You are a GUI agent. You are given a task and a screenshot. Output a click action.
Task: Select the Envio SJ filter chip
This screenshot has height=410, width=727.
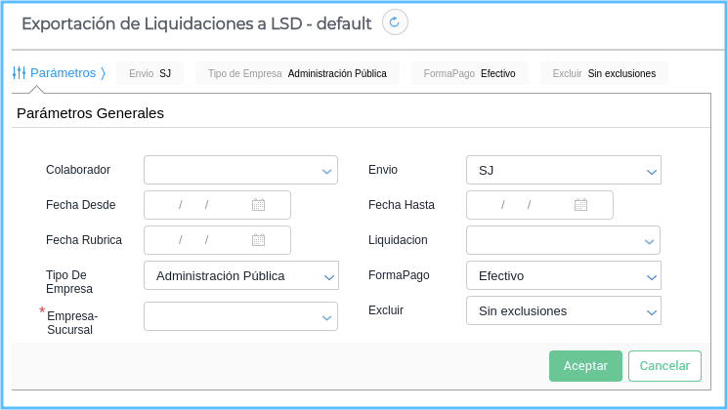[x=150, y=73]
